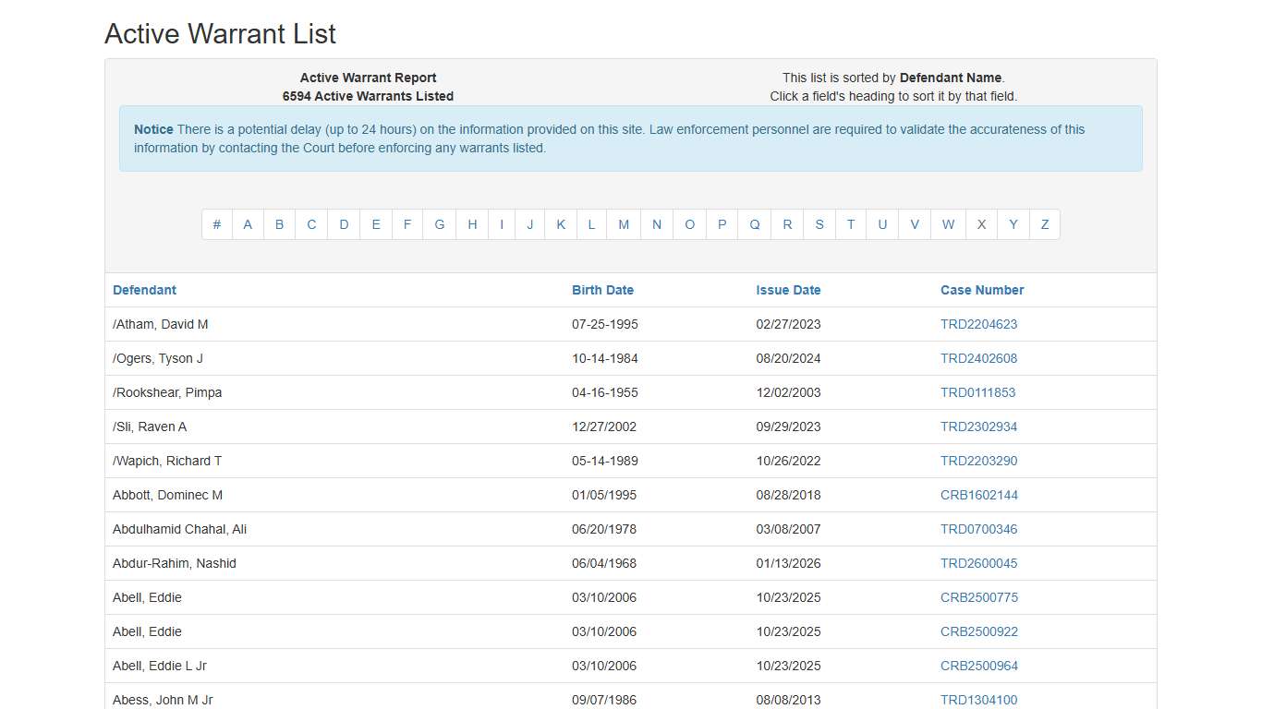Filter defendants by letter A
1262x709 pixels.
[248, 224]
